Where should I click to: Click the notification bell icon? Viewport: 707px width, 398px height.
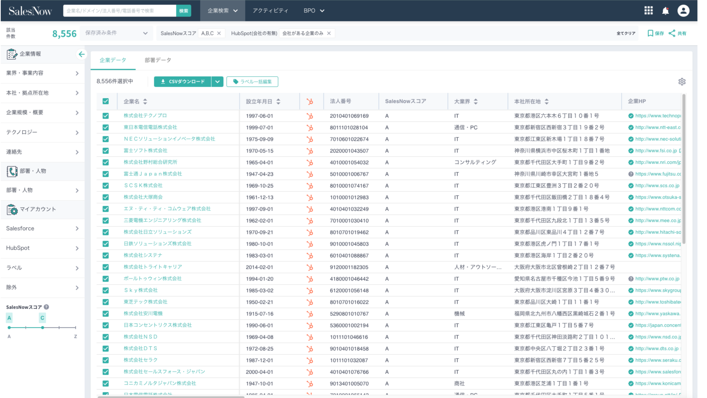click(x=665, y=11)
